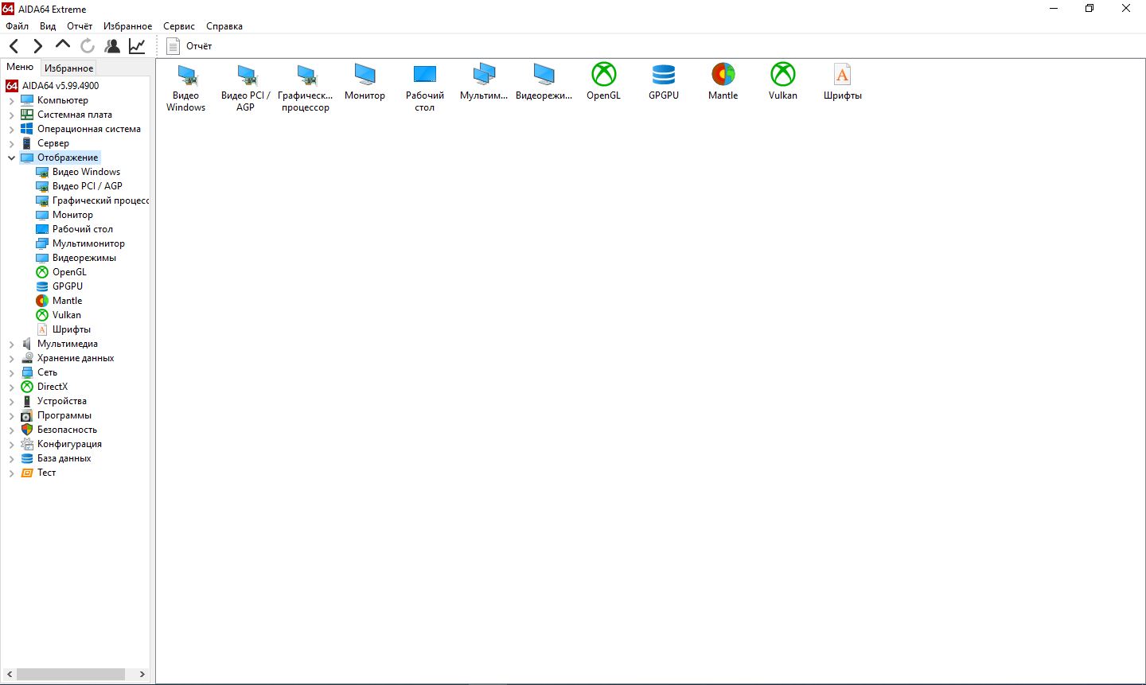This screenshot has width=1146, height=685.
Task: Click the Монитор icon in the main panel
Action: click(x=364, y=76)
